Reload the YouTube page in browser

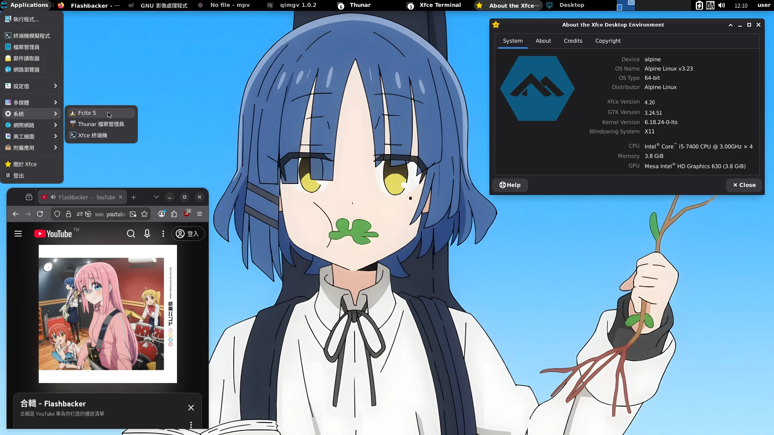point(40,214)
